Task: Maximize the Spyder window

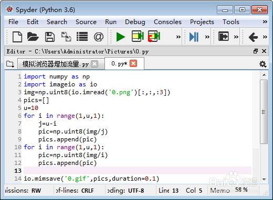Action: click(x=242, y=9)
